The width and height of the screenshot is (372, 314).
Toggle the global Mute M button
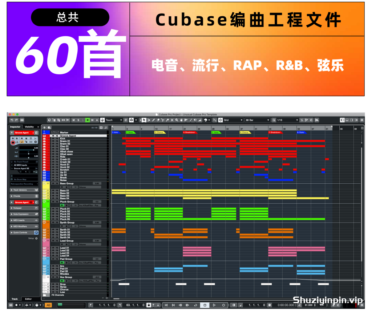pos(73,120)
